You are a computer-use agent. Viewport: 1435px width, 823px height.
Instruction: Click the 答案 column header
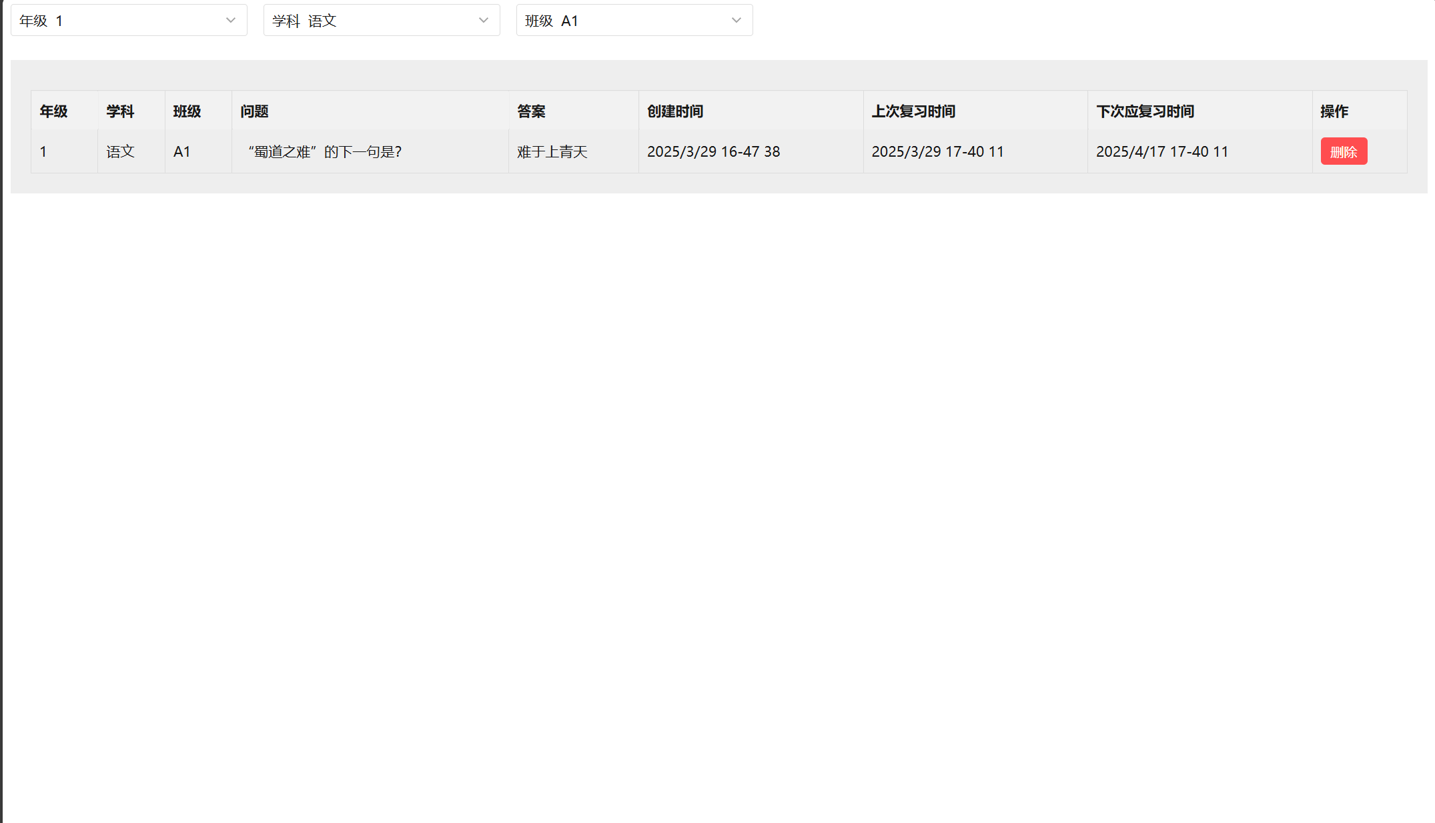[531, 111]
